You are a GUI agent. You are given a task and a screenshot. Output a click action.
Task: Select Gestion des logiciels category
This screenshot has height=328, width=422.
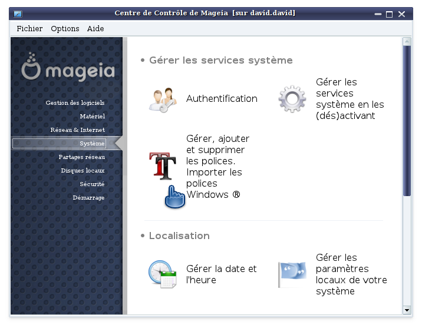coord(75,102)
